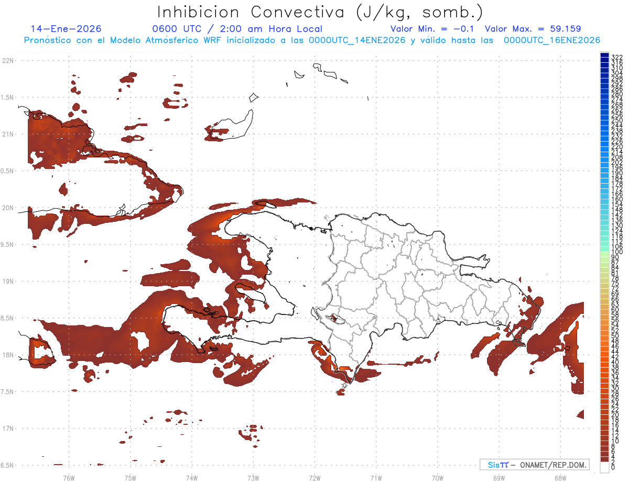Image resolution: width=629 pixels, height=485 pixels.
Task: Click the "74W" longitude label
Action: point(192,478)
